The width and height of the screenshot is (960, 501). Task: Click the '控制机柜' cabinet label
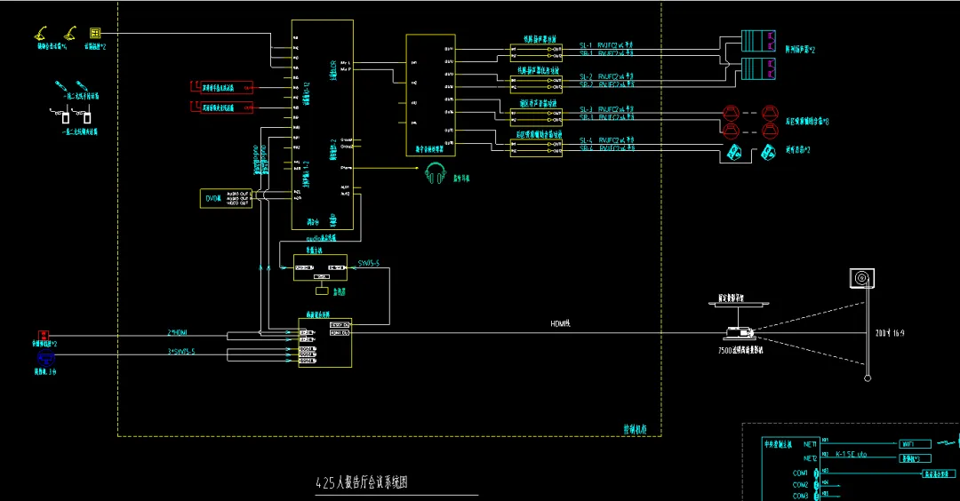[635, 429]
